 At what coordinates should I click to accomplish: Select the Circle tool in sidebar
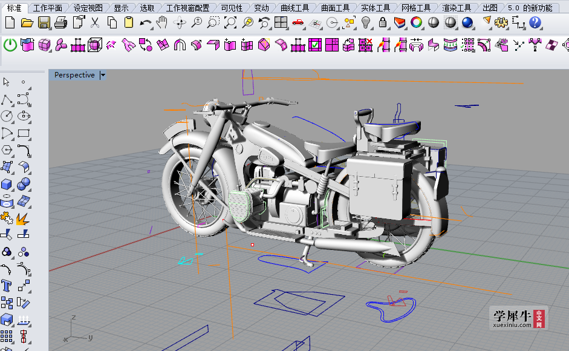pos(7,116)
